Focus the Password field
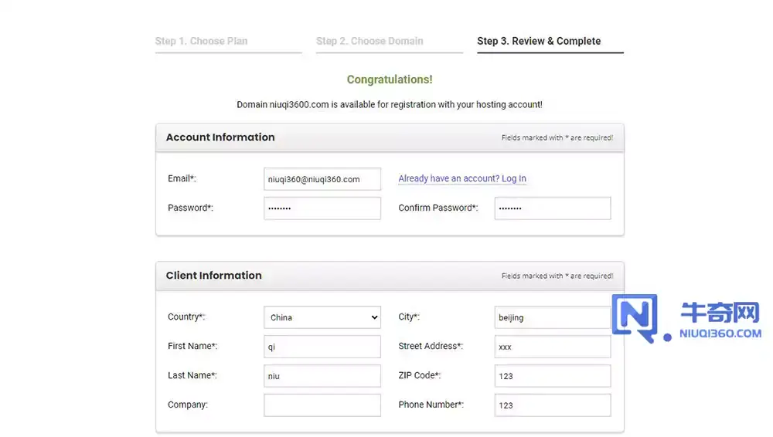 click(322, 208)
